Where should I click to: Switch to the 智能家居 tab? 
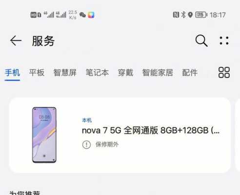pyautogui.click(x=158, y=73)
